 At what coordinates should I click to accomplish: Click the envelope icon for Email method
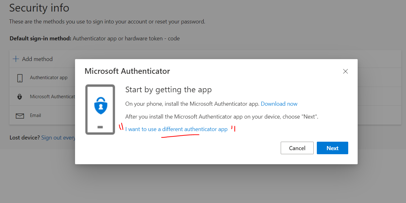(x=20, y=116)
